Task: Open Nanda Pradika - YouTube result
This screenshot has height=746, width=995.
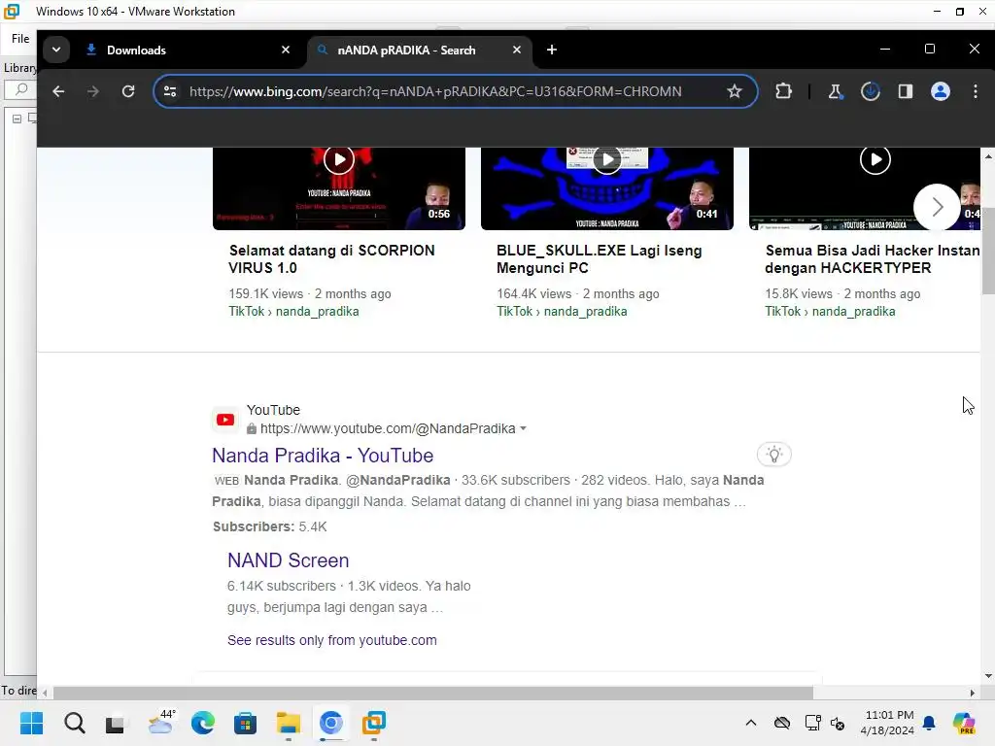Action: (323, 456)
